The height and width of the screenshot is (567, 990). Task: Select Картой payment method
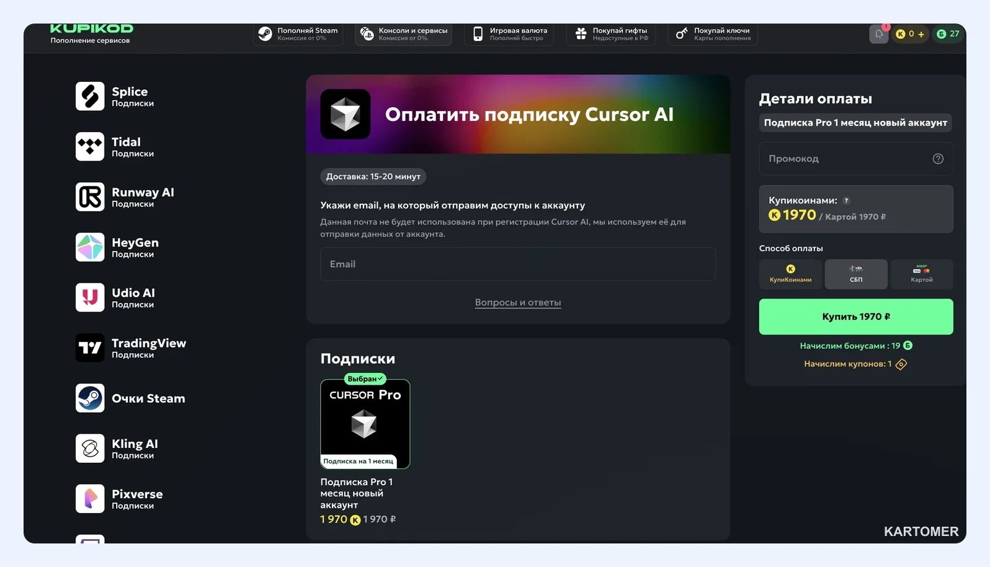922,274
